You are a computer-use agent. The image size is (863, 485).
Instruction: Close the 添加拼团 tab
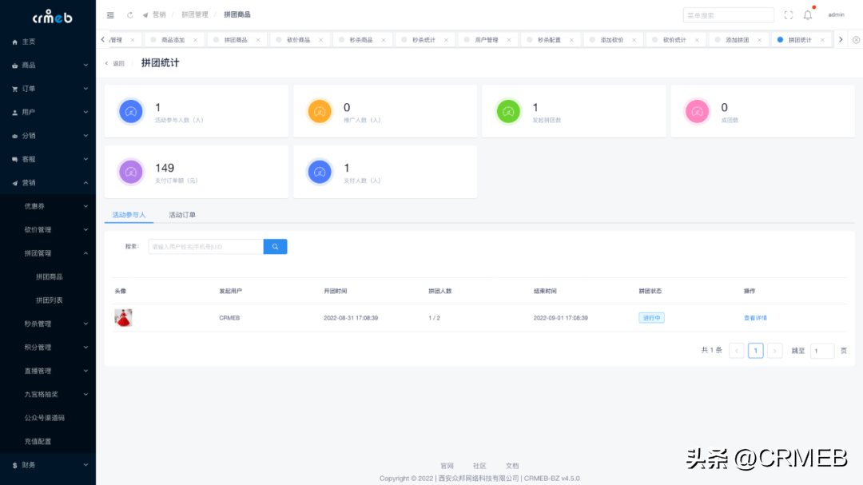coord(760,40)
